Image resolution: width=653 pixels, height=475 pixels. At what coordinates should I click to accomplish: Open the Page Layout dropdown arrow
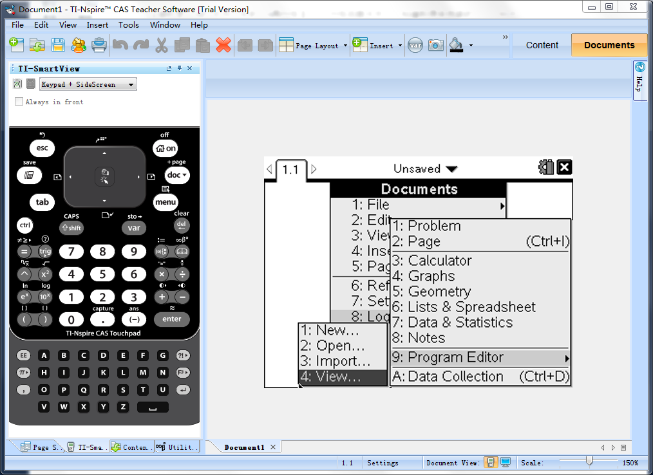[345, 46]
